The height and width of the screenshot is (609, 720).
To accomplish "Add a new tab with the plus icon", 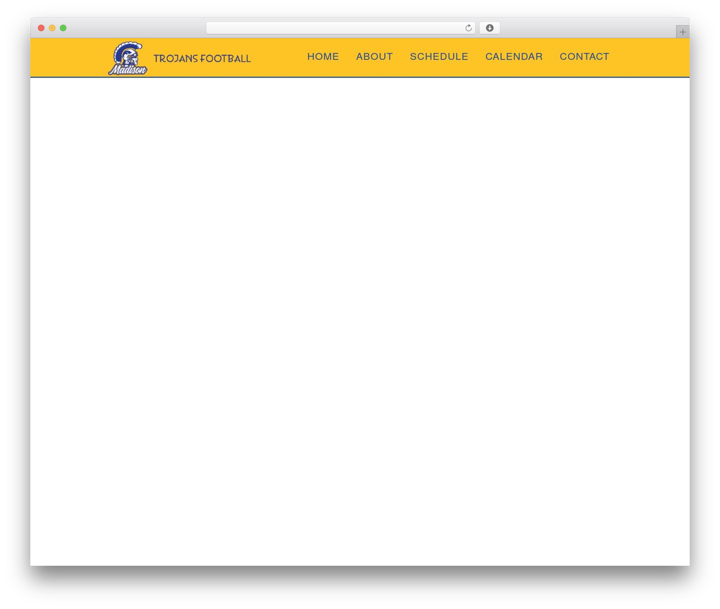I will 682,32.
